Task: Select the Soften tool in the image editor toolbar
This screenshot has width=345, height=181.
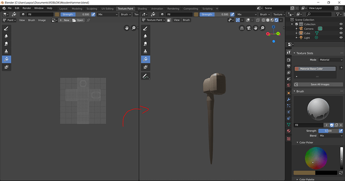Action: tap(6, 36)
